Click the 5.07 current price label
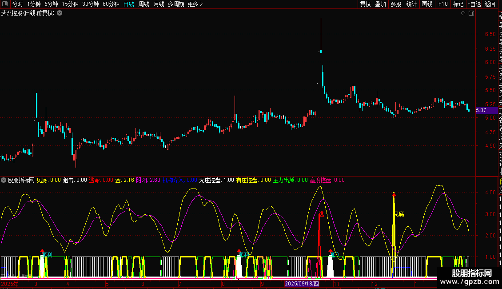This screenshot has width=502, height=289. coord(481,110)
